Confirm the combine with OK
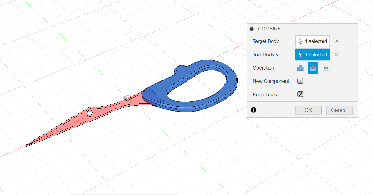Viewport: 373px width, 195px height. point(308,110)
